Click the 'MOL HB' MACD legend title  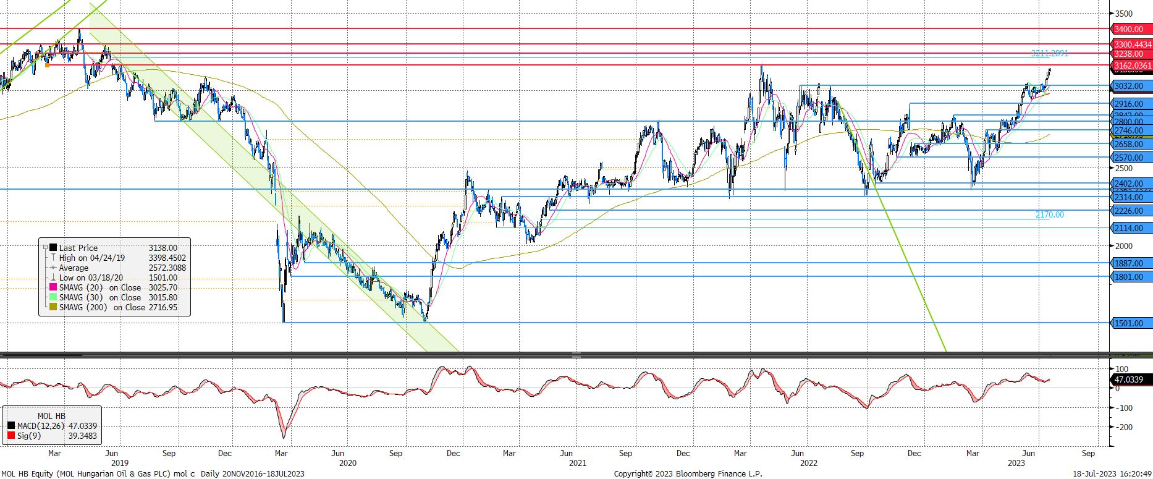[x=51, y=416]
